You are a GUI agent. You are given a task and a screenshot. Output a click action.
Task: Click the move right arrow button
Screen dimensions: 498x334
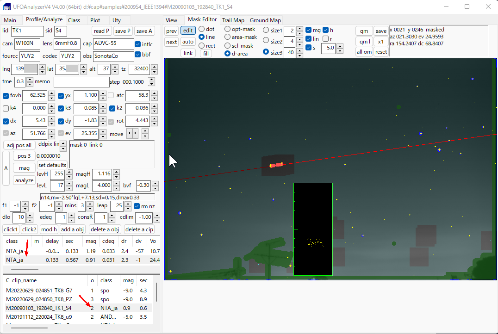pos(136,134)
